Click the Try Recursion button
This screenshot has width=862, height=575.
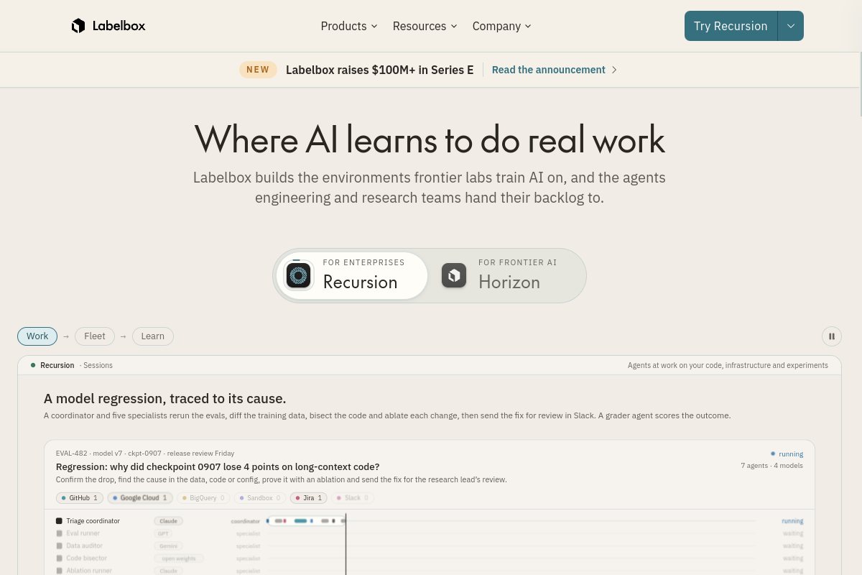[x=731, y=26]
